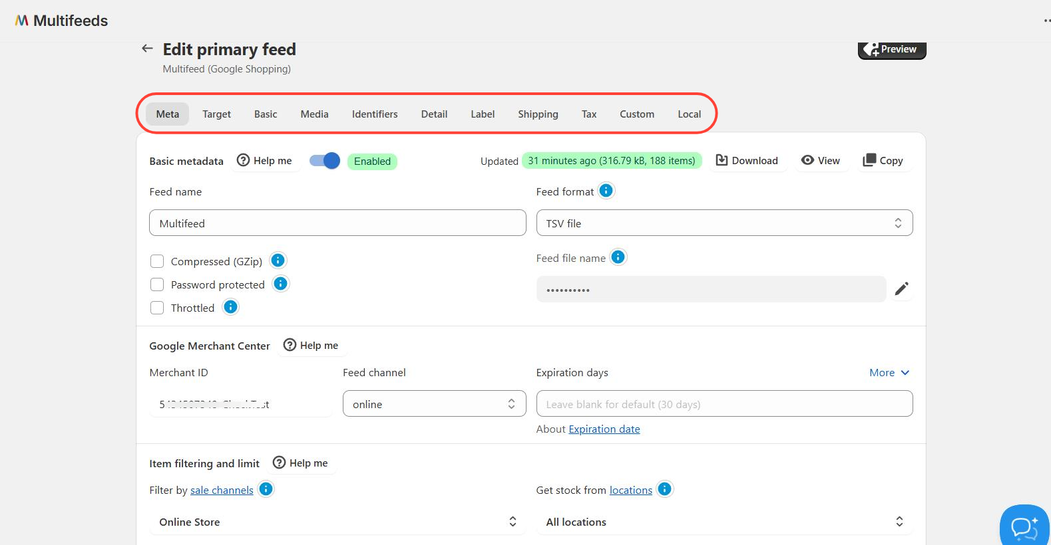Image resolution: width=1051 pixels, height=545 pixels.
Task: Go back using the left arrow
Action: [x=147, y=49]
